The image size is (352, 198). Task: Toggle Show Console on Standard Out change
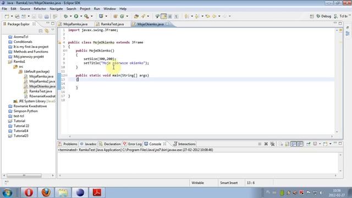[294, 144]
